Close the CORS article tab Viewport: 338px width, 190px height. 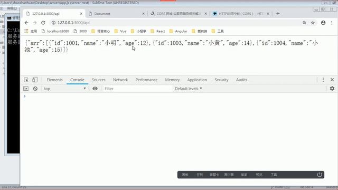pos(205,14)
